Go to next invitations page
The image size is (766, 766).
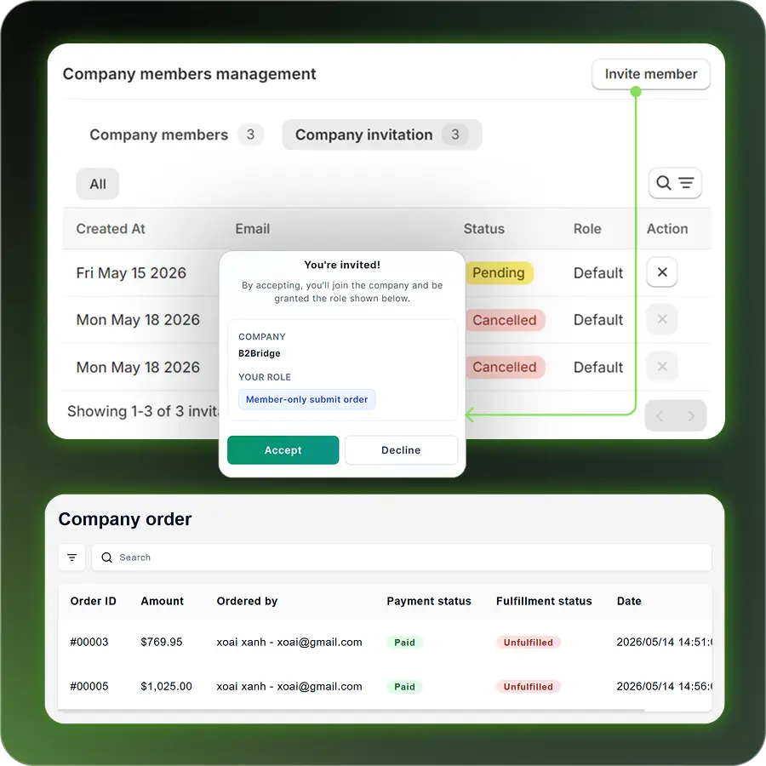point(691,415)
